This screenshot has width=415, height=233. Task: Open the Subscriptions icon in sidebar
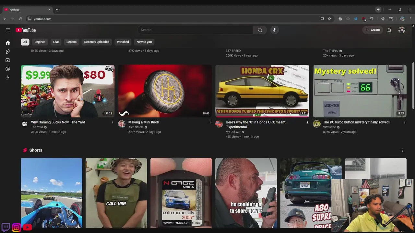[8, 60]
